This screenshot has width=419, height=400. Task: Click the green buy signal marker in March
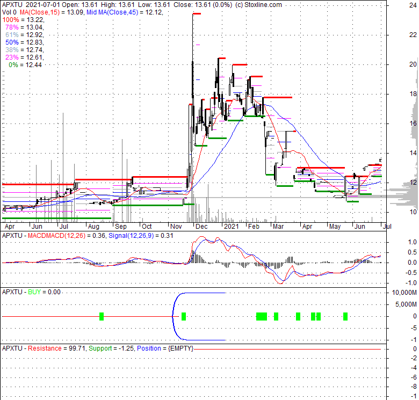[276, 316]
